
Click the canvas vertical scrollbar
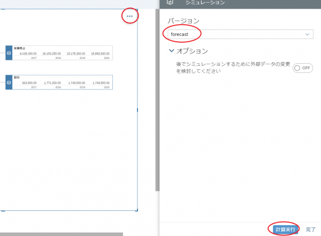(157, 107)
